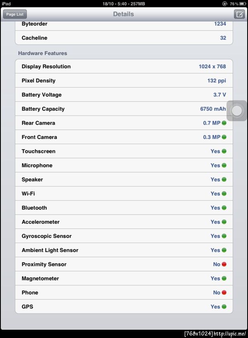Tap the battery icon in the status bar
The width and height of the screenshot is (248, 338).
[243, 3]
